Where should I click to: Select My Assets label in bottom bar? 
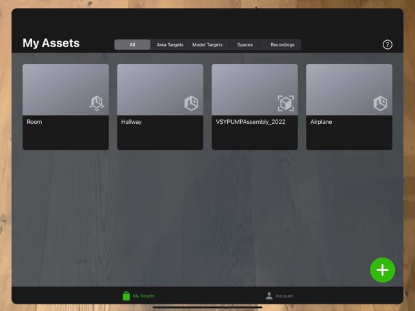pyautogui.click(x=143, y=296)
